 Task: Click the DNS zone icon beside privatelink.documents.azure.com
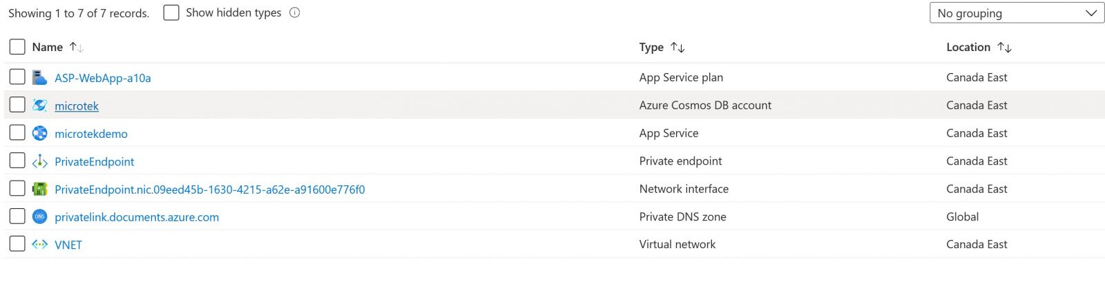click(x=39, y=216)
